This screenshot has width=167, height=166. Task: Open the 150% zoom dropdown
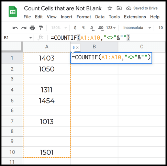pyautogui.click(x=59, y=28)
